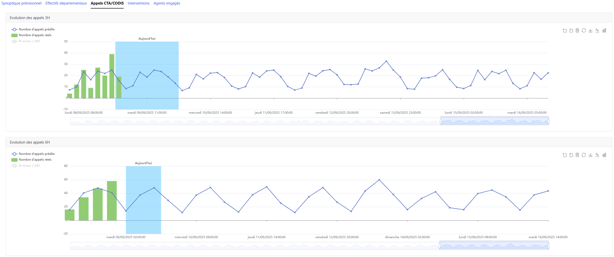Image resolution: width=614 pixels, height=257 pixels.
Task: Open data view for 3H calls chart
Action: [x=577, y=30]
